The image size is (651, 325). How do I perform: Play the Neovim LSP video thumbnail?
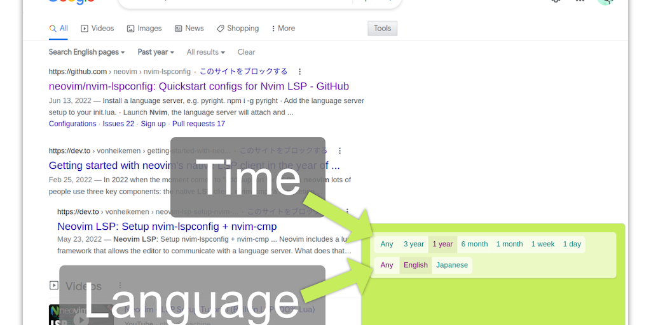point(81,315)
